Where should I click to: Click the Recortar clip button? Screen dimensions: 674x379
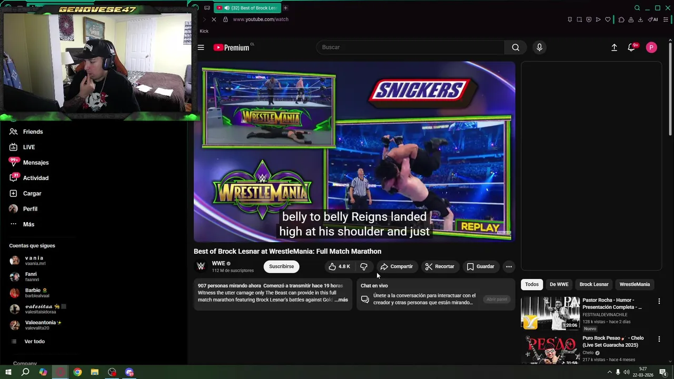click(x=440, y=266)
